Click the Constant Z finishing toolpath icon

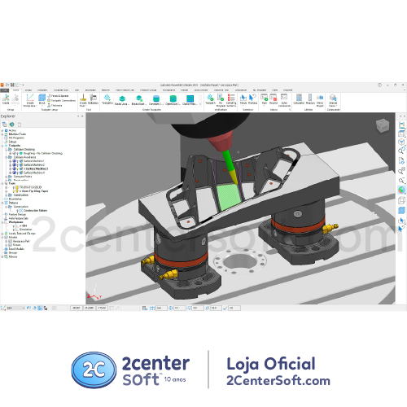pos(156,98)
